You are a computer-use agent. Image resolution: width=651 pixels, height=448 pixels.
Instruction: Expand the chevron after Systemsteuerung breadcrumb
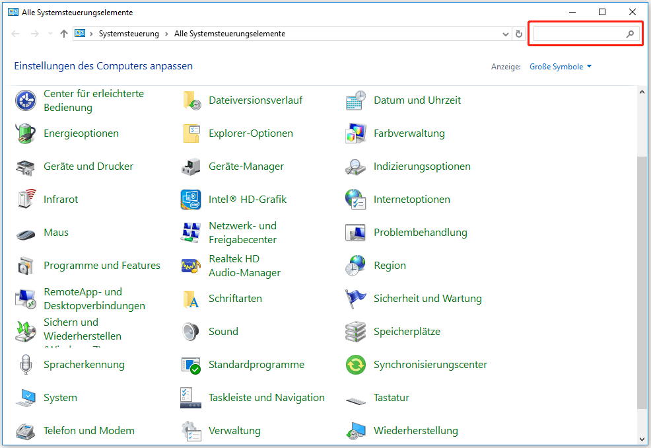[166, 34]
